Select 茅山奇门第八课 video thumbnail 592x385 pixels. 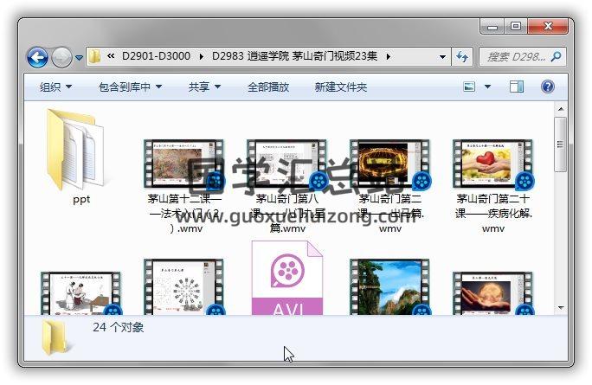click(x=287, y=164)
